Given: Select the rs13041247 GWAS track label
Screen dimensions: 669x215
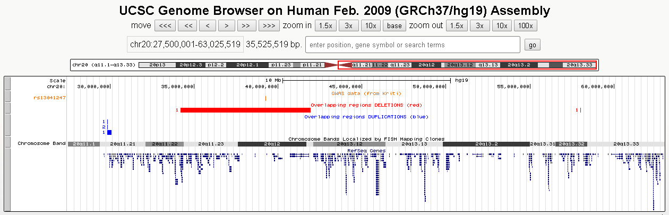Looking at the screenshot, I should click(x=49, y=98).
